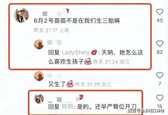Image resolution: width=168 pixels, height=115 pixels.
Task: Click the LadyShely username mention
Action: pyautogui.click(x=76, y=52)
